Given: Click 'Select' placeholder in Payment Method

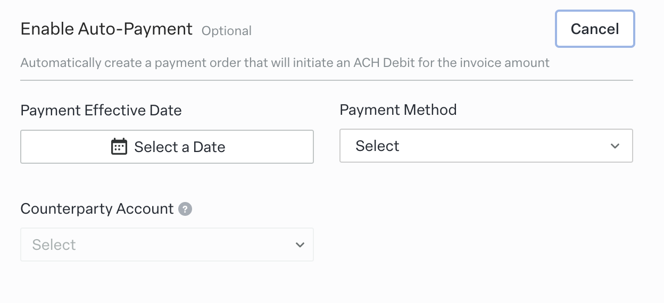Looking at the screenshot, I should pyautogui.click(x=377, y=146).
